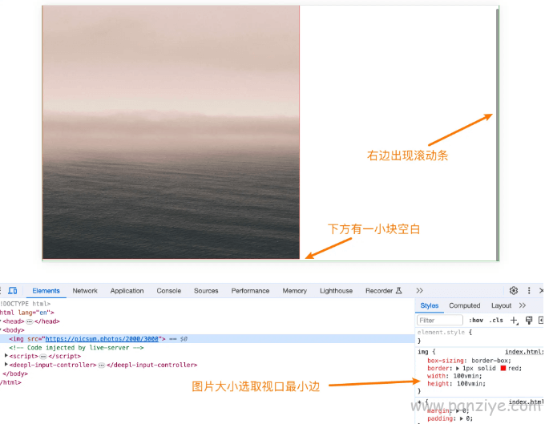The height and width of the screenshot is (424, 549).
Task: Click the ocean photo in the page
Action: point(171,132)
